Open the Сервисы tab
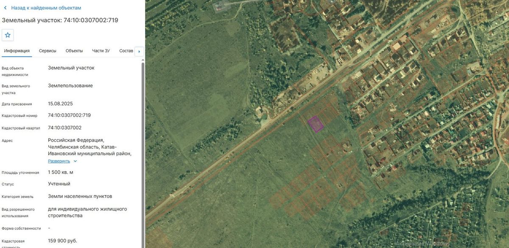509x248 pixels. [x=48, y=51]
